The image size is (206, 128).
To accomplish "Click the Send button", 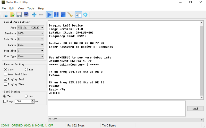I will tap(195, 108).
